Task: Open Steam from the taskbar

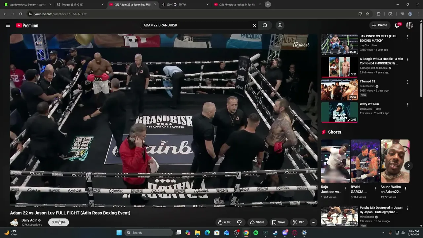Action: pyautogui.click(x=275, y=233)
